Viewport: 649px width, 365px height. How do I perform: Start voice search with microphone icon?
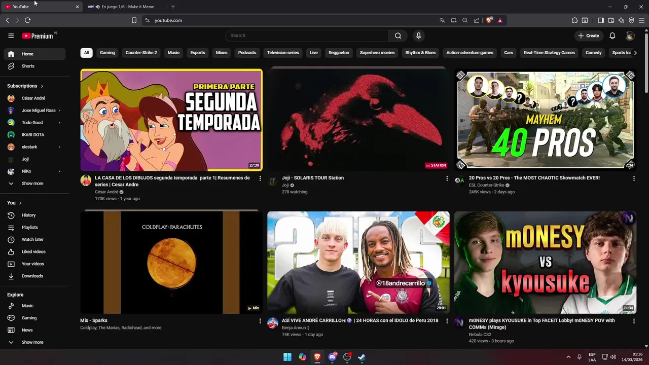(418, 35)
